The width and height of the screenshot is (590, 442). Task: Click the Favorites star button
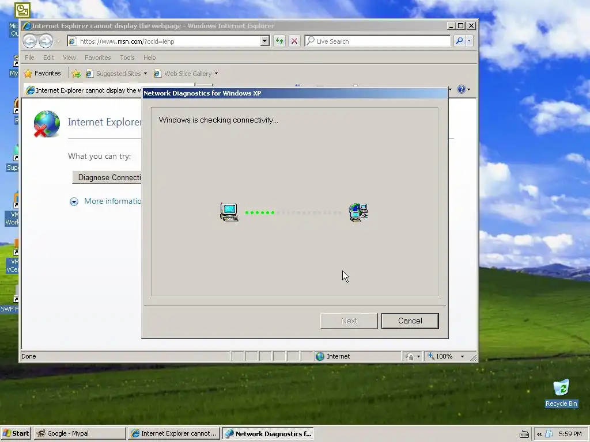point(42,73)
